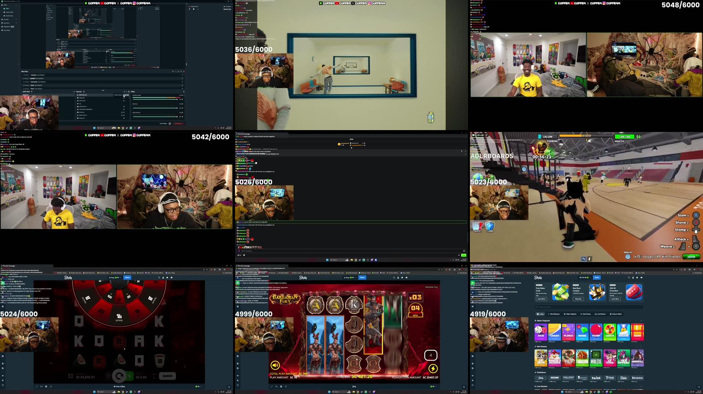Enter fullscreen from the bar below Barbarian Fury

coord(272,386)
